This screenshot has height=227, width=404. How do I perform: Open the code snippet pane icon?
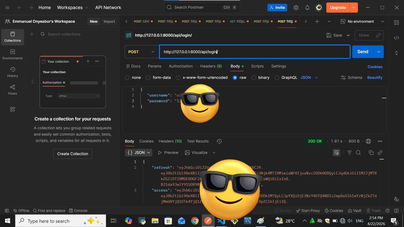(x=396, y=38)
